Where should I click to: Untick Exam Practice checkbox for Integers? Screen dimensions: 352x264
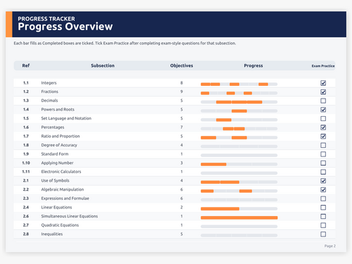(323, 83)
